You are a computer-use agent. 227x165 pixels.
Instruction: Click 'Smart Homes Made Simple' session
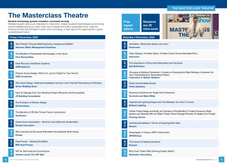(x=142, y=83)
